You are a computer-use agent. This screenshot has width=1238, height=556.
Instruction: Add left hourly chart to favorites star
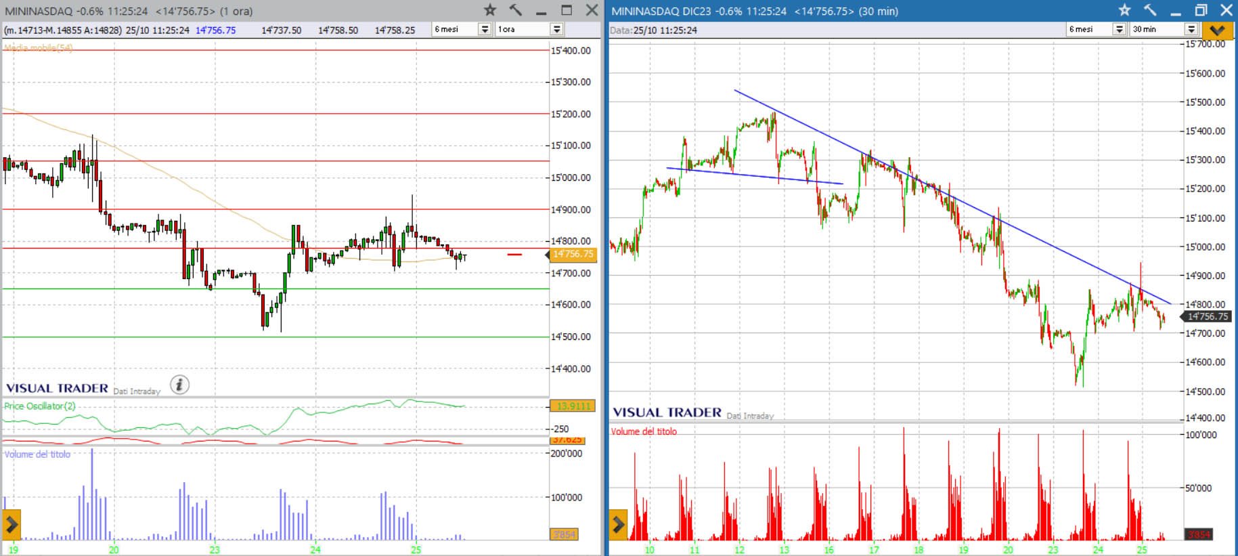[x=490, y=10]
